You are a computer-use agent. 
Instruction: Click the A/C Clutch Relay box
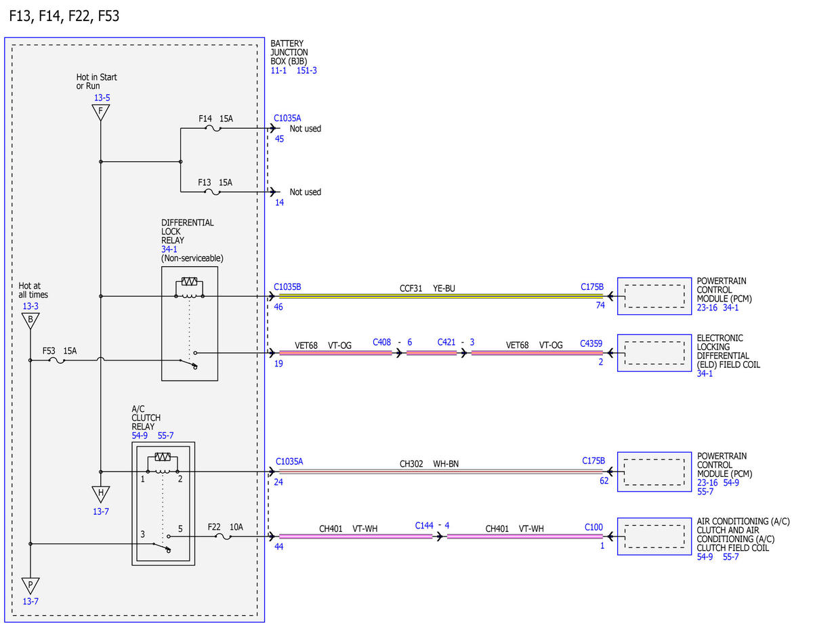tap(163, 503)
